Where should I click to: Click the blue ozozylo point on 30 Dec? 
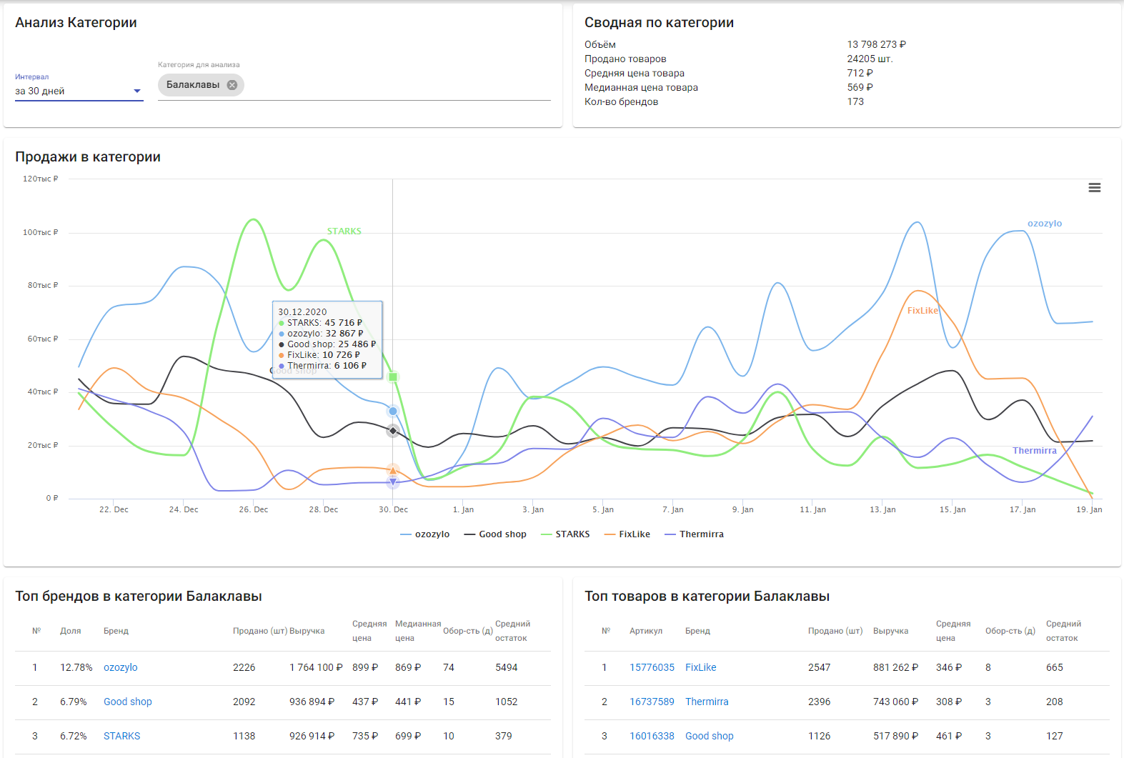(393, 412)
